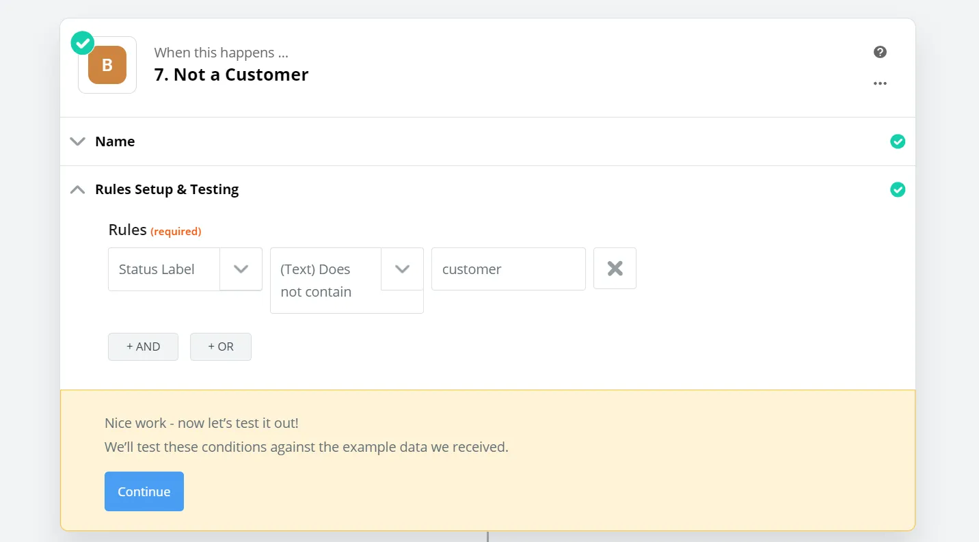This screenshot has width=979, height=542.
Task: Open the help question mark icon
Action: pos(880,52)
